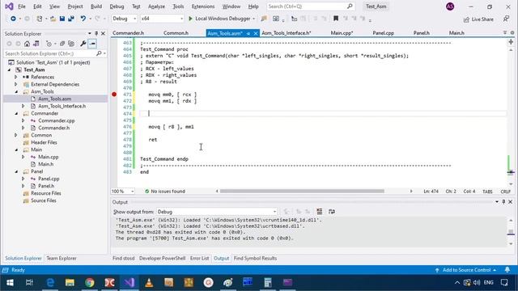Switch to the Asm_Tools_Interface.h tab
The height and width of the screenshot is (291, 518).
click(x=287, y=33)
